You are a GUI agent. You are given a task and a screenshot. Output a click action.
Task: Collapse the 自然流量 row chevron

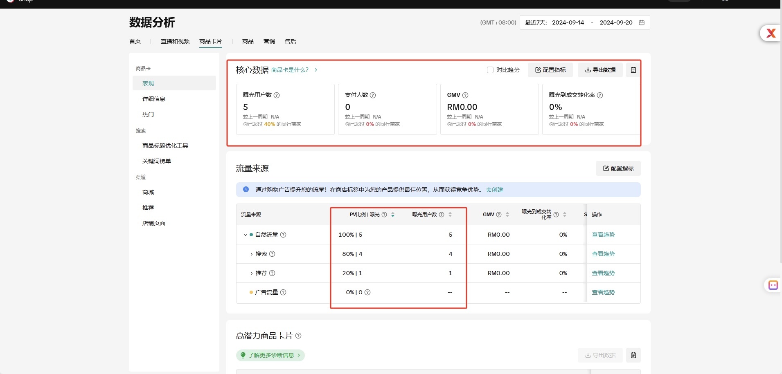(x=246, y=235)
